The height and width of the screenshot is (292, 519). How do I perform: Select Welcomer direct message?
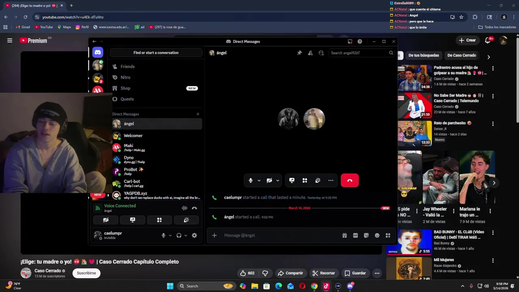pyautogui.click(x=157, y=135)
